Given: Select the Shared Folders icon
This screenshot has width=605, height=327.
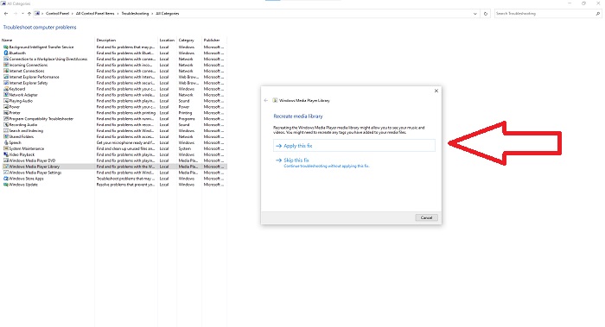Looking at the screenshot, I should click(6, 136).
